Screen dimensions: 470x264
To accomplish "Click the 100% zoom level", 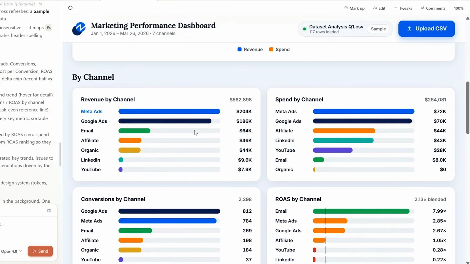I will [459, 8].
